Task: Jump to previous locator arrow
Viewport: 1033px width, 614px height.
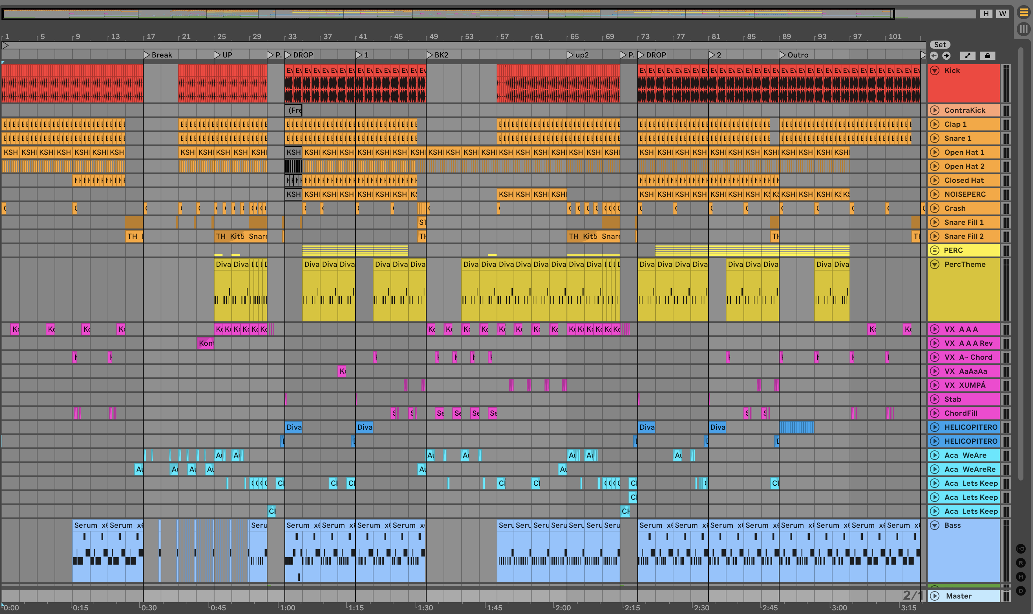Action: coord(934,56)
